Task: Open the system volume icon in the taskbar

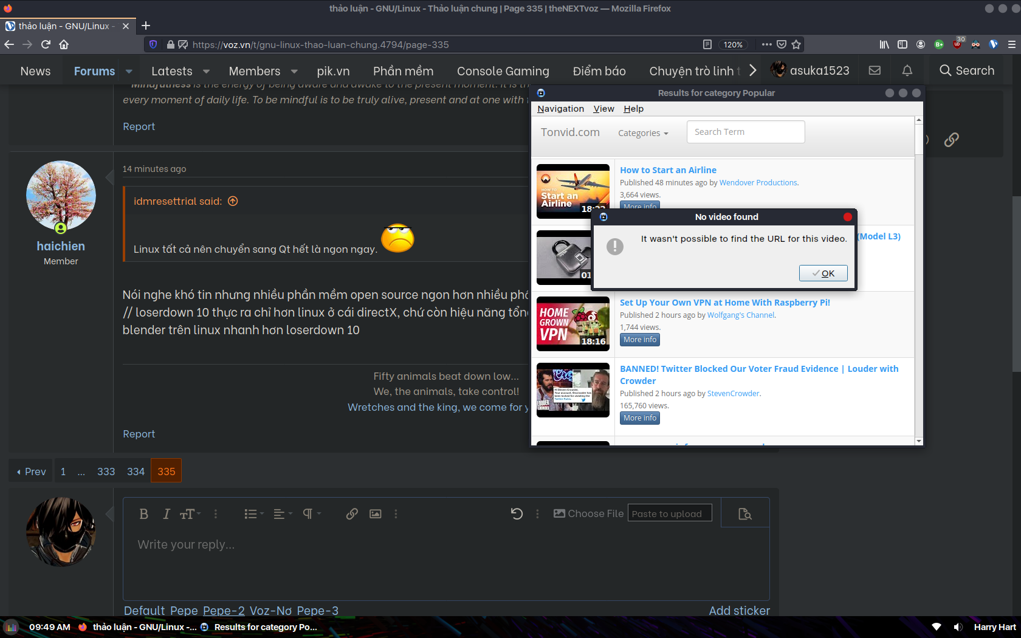Action: [958, 627]
